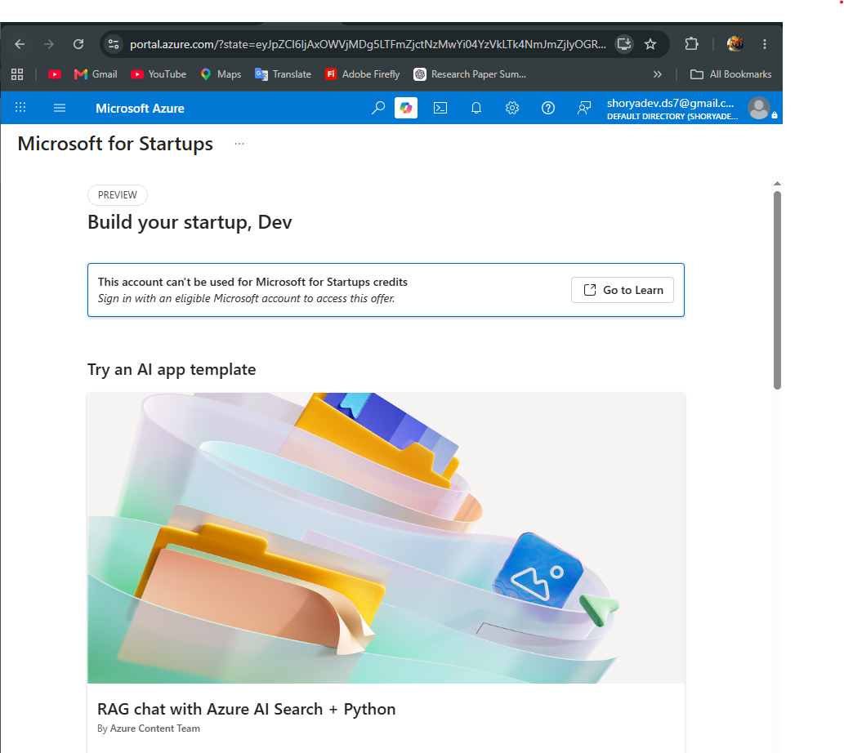Screen dimensions: 844x753
Task: Open Azure portal search
Action: click(x=378, y=108)
